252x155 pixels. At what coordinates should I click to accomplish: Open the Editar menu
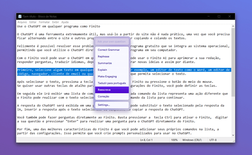(33, 22)
